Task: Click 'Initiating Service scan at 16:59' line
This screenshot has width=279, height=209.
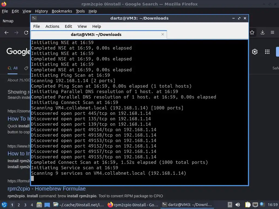Action: 75,168
